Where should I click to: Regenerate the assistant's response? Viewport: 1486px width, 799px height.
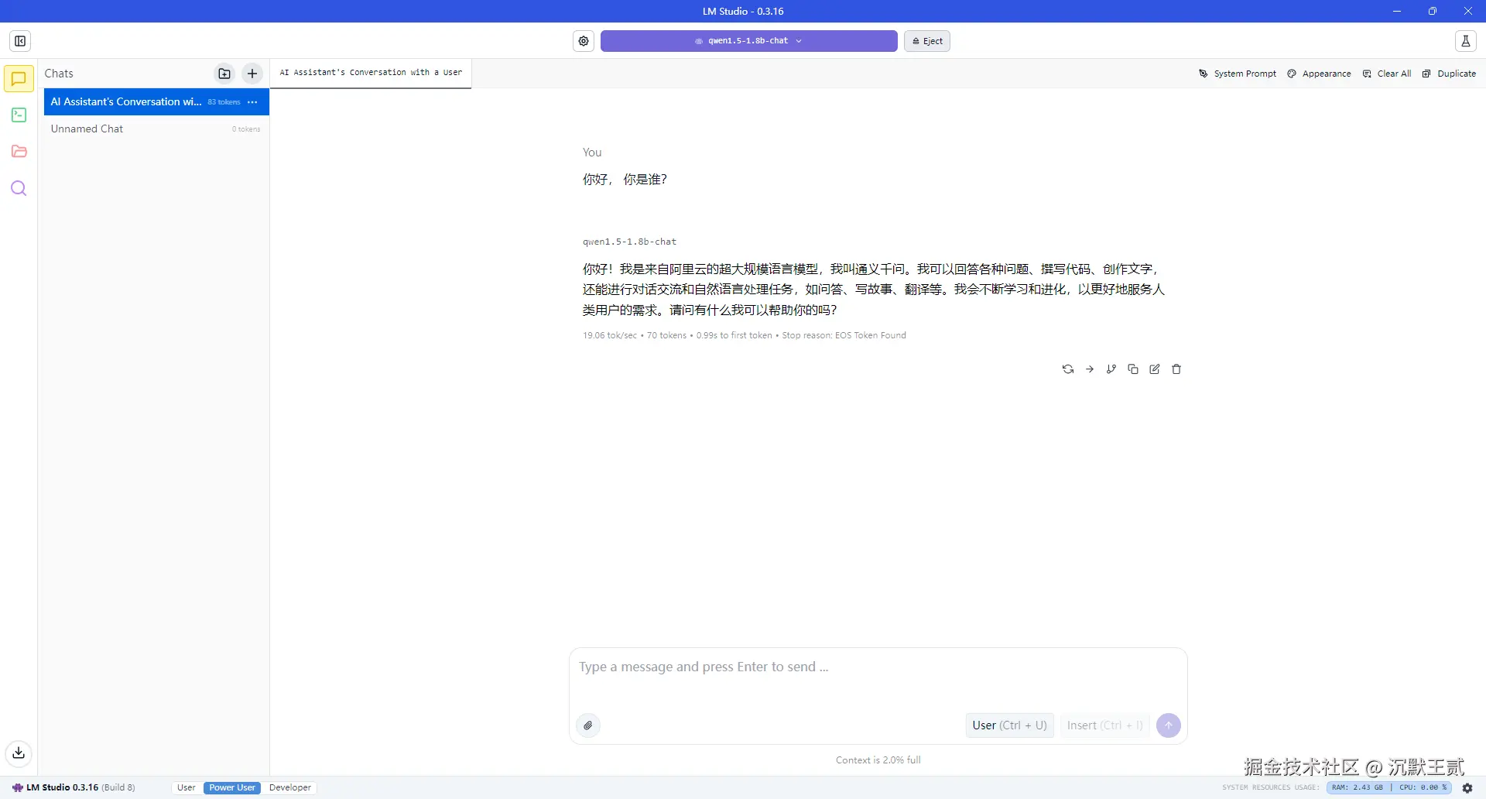[1068, 369]
